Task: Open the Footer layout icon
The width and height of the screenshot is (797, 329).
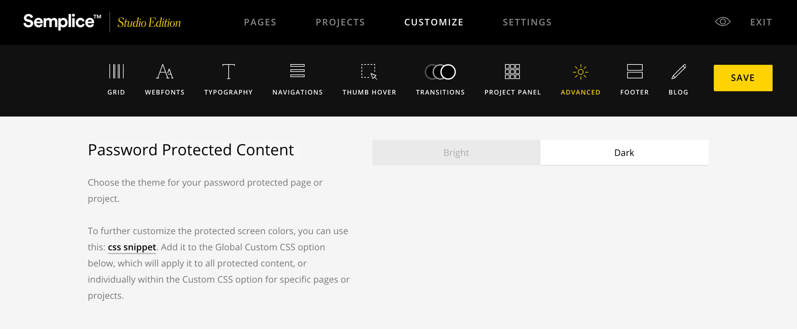Action: (x=634, y=72)
